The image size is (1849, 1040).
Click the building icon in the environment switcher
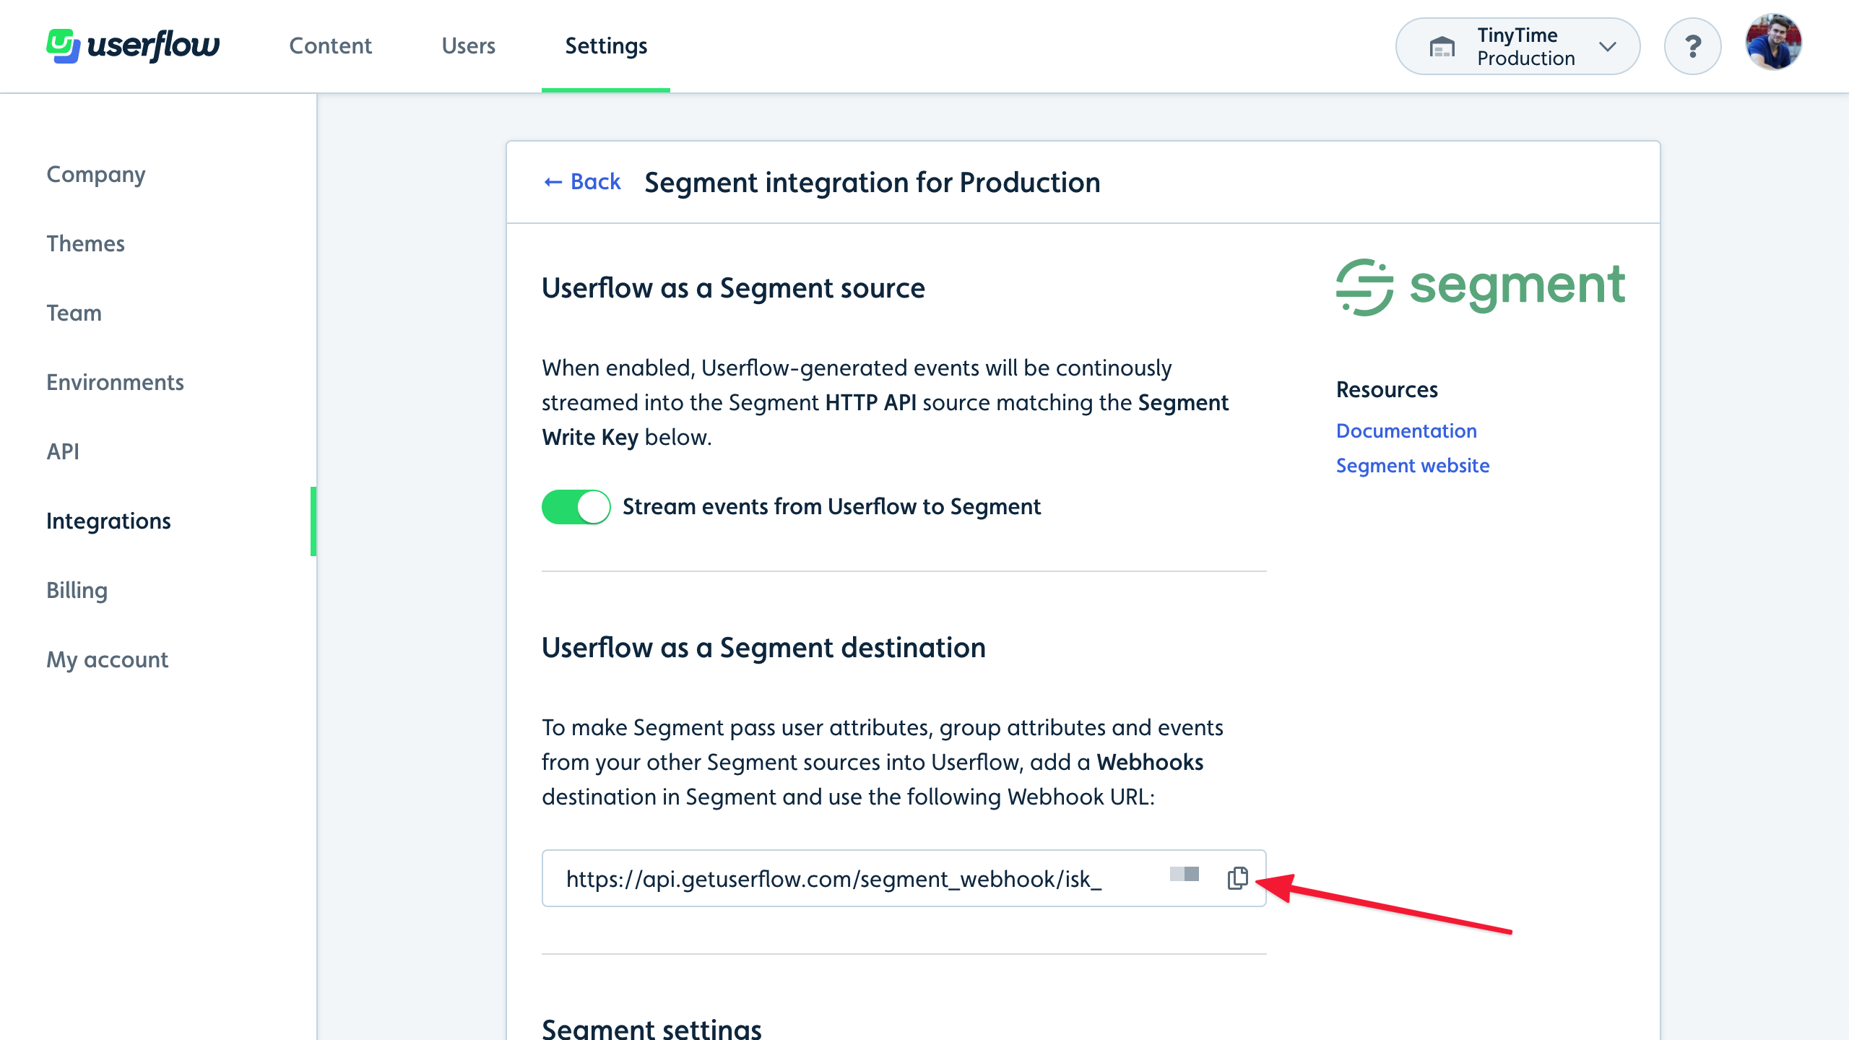(1442, 47)
